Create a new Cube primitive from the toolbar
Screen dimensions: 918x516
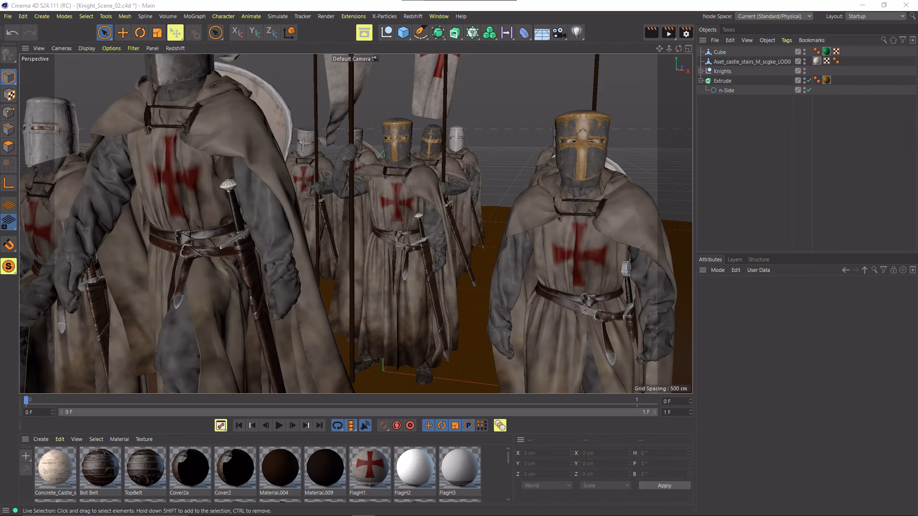tap(403, 32)
